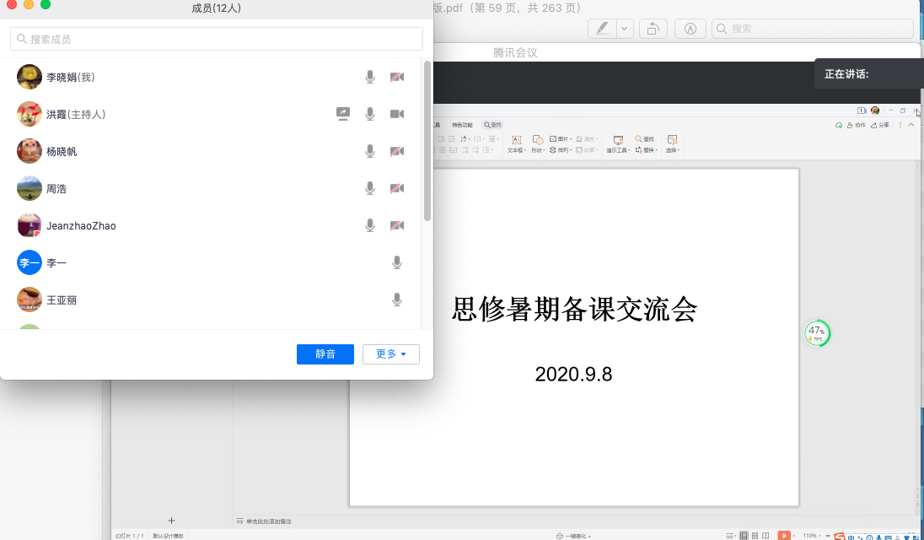Click the 分享 button in WPS
Screen dimensions: 924x540
coord(879,125)
